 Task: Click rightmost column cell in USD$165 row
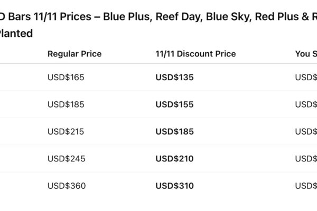tap(306, 78)
